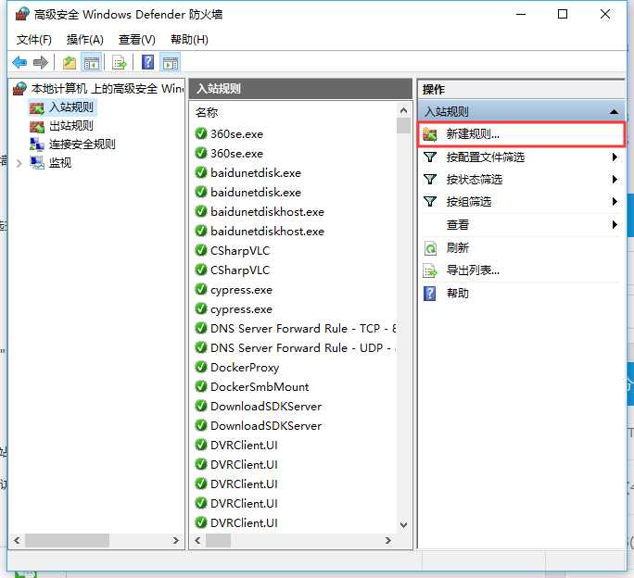This screenshot has height=578, width=634.
Task: Click the 名称 column header
Action: (207, 112)
